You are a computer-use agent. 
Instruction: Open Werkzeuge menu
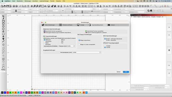point(27,1)
